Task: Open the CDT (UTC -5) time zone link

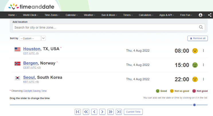Action: (31, 53)
